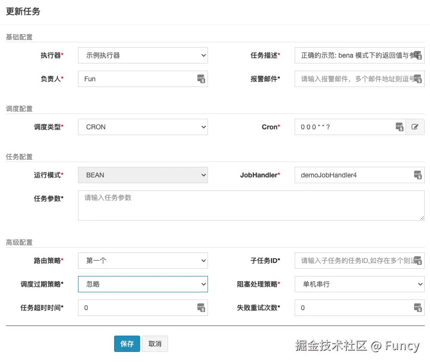
Task: Click the 基础配置 section heading
Action: tap(19, 37)
